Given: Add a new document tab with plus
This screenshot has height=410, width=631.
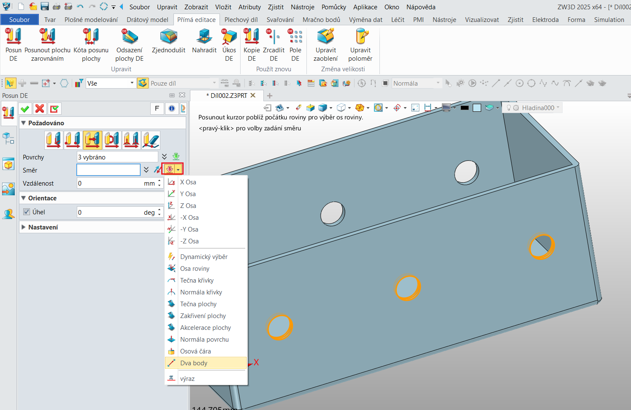Looking at the screenshot, I should 270,96.
